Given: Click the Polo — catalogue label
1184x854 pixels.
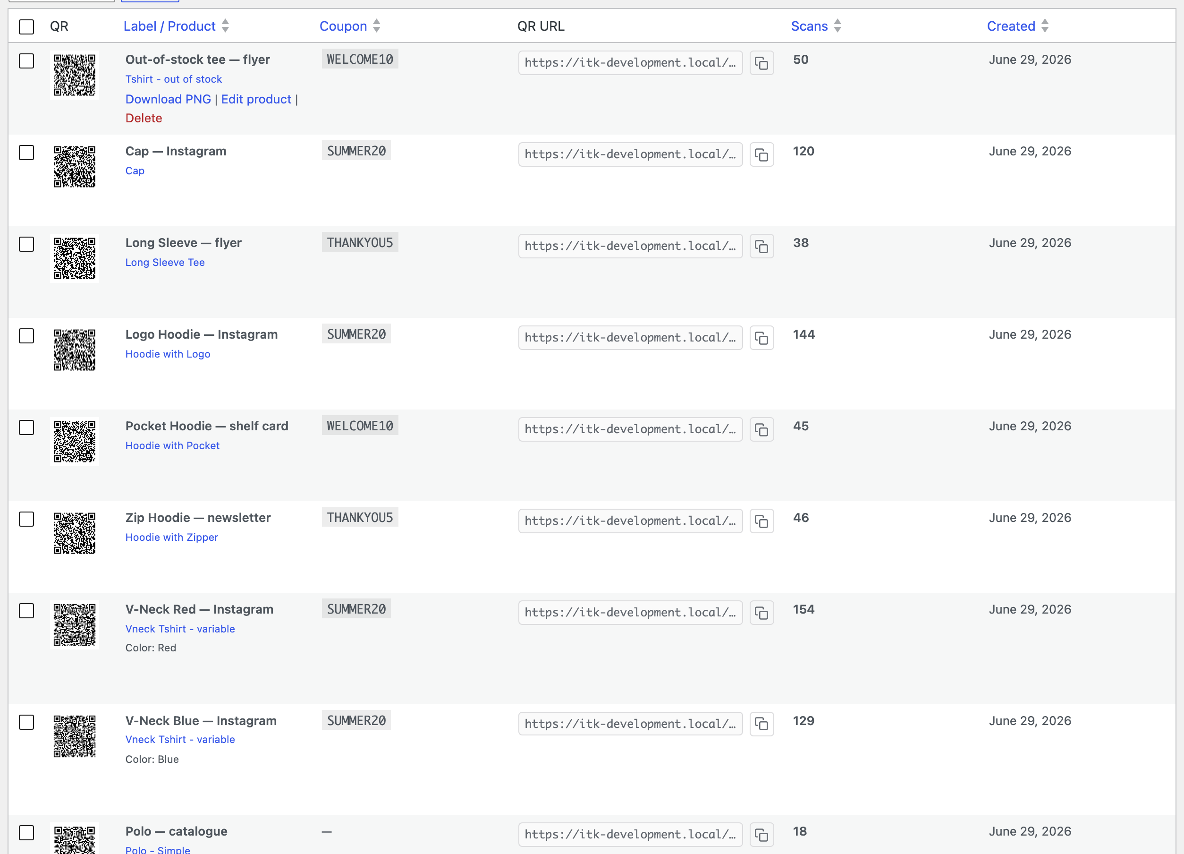Looking at the screenshot, I should pos(176,831).
